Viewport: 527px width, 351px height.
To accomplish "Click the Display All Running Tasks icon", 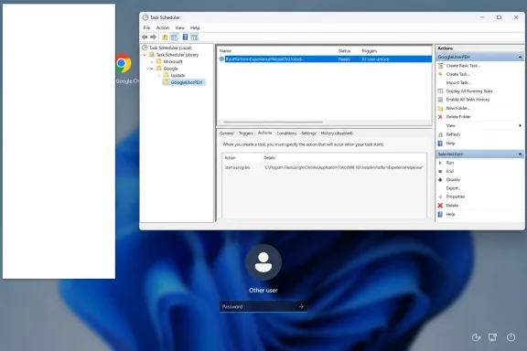I will pyautogui.click(x=440, y=91).
